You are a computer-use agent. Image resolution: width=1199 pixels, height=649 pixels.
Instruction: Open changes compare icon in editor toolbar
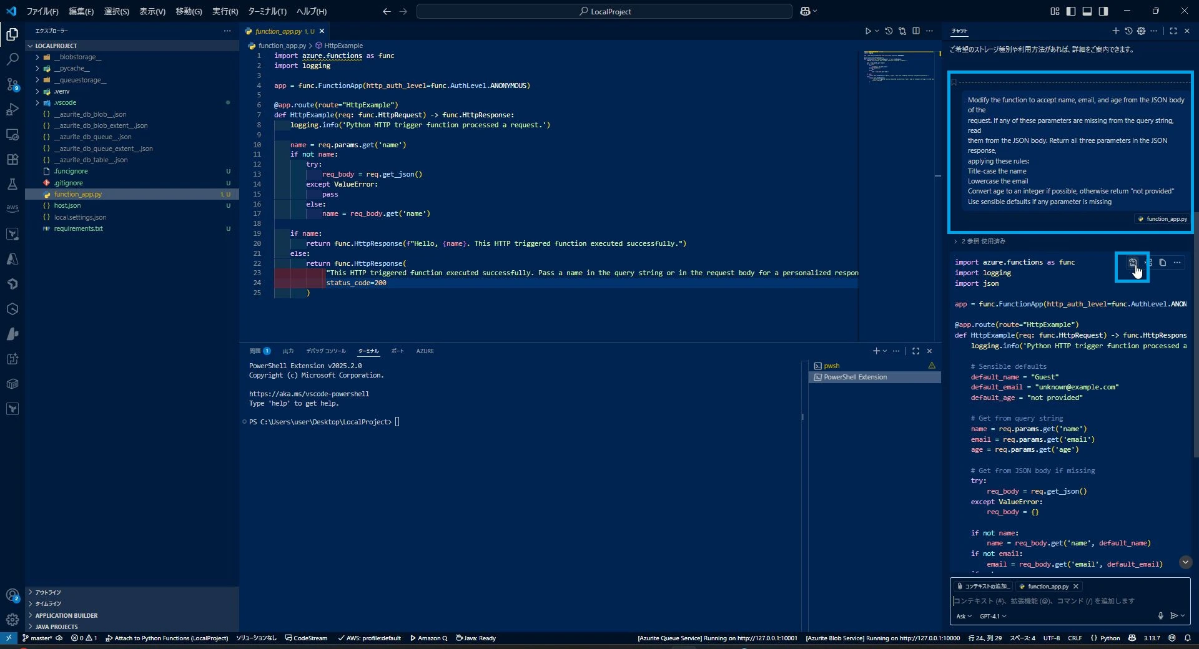pos(902,31)
